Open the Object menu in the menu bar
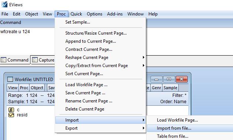Image resolution: width=233 pixels, height=140 pixels. pos(31,14)
